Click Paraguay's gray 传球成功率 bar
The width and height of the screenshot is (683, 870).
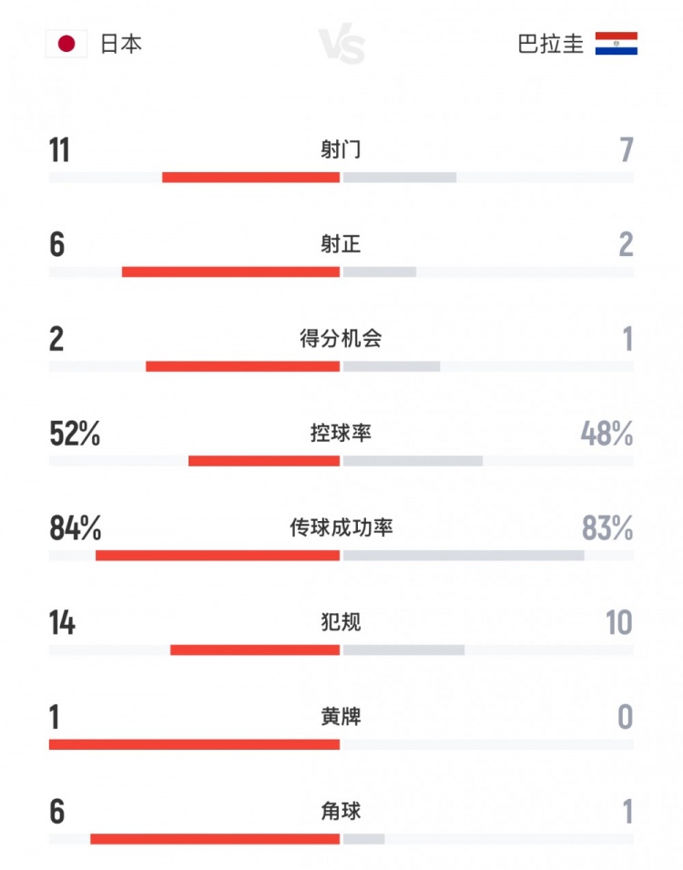[464, 555]
